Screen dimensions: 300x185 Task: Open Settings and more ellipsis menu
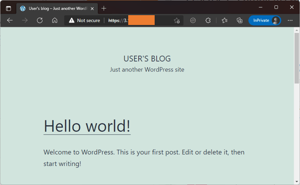coord(290,20)
